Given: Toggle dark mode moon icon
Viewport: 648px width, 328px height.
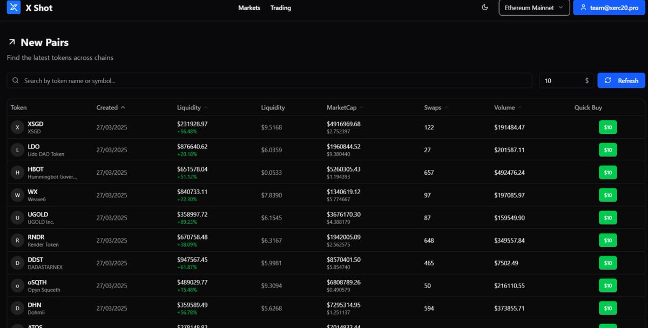Looking at the screenshot, I should click(485, 8).
